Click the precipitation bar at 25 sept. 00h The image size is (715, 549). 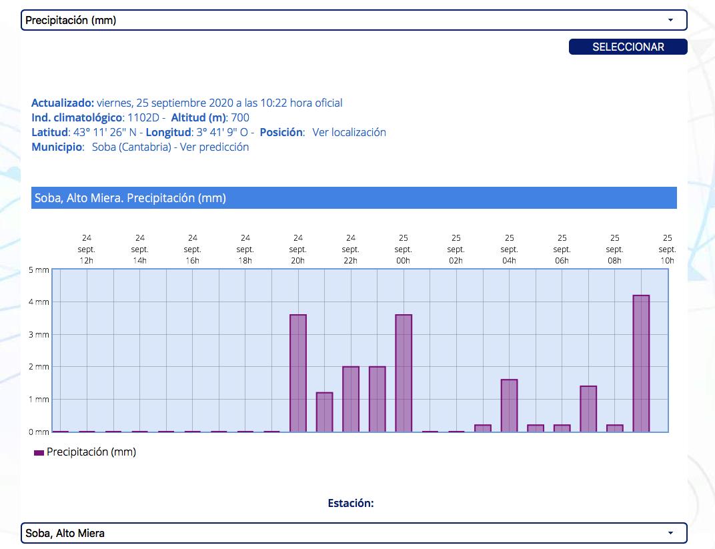click(404, 373)
